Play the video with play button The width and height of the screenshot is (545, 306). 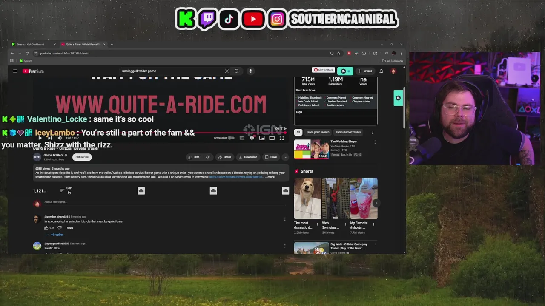[x=40, y=138]
